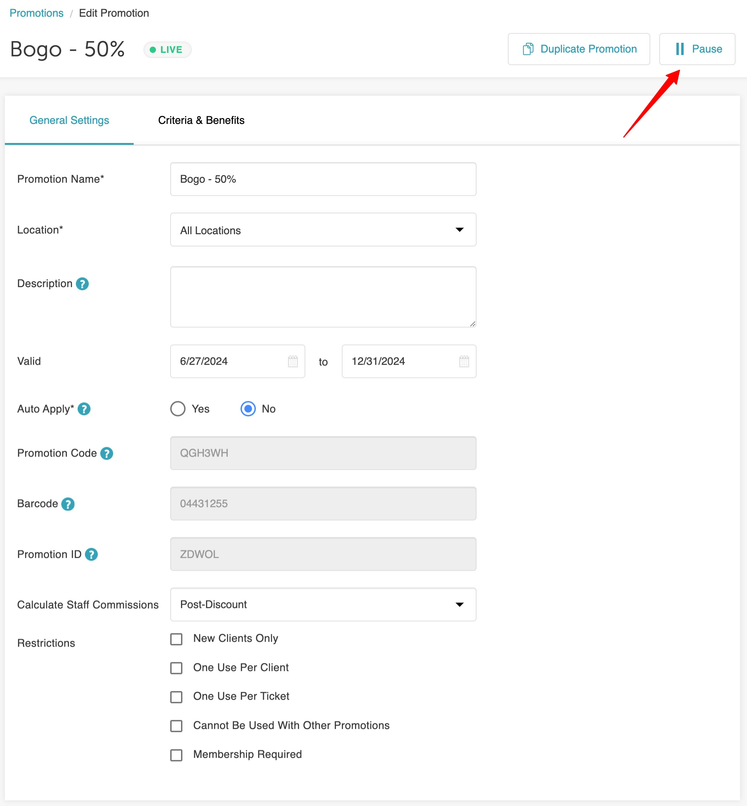Click the Promotion Code help icon

pyautogui.click(x=107, y=453)
